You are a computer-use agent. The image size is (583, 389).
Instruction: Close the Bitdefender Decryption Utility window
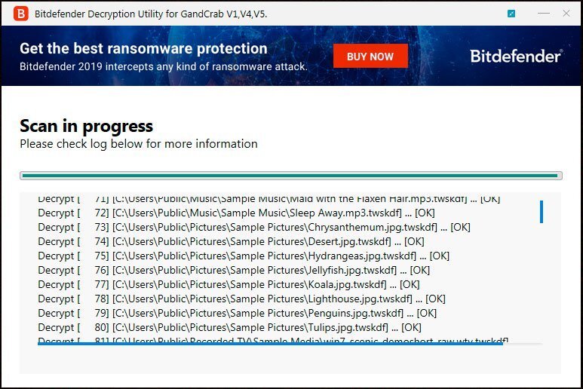566,14
